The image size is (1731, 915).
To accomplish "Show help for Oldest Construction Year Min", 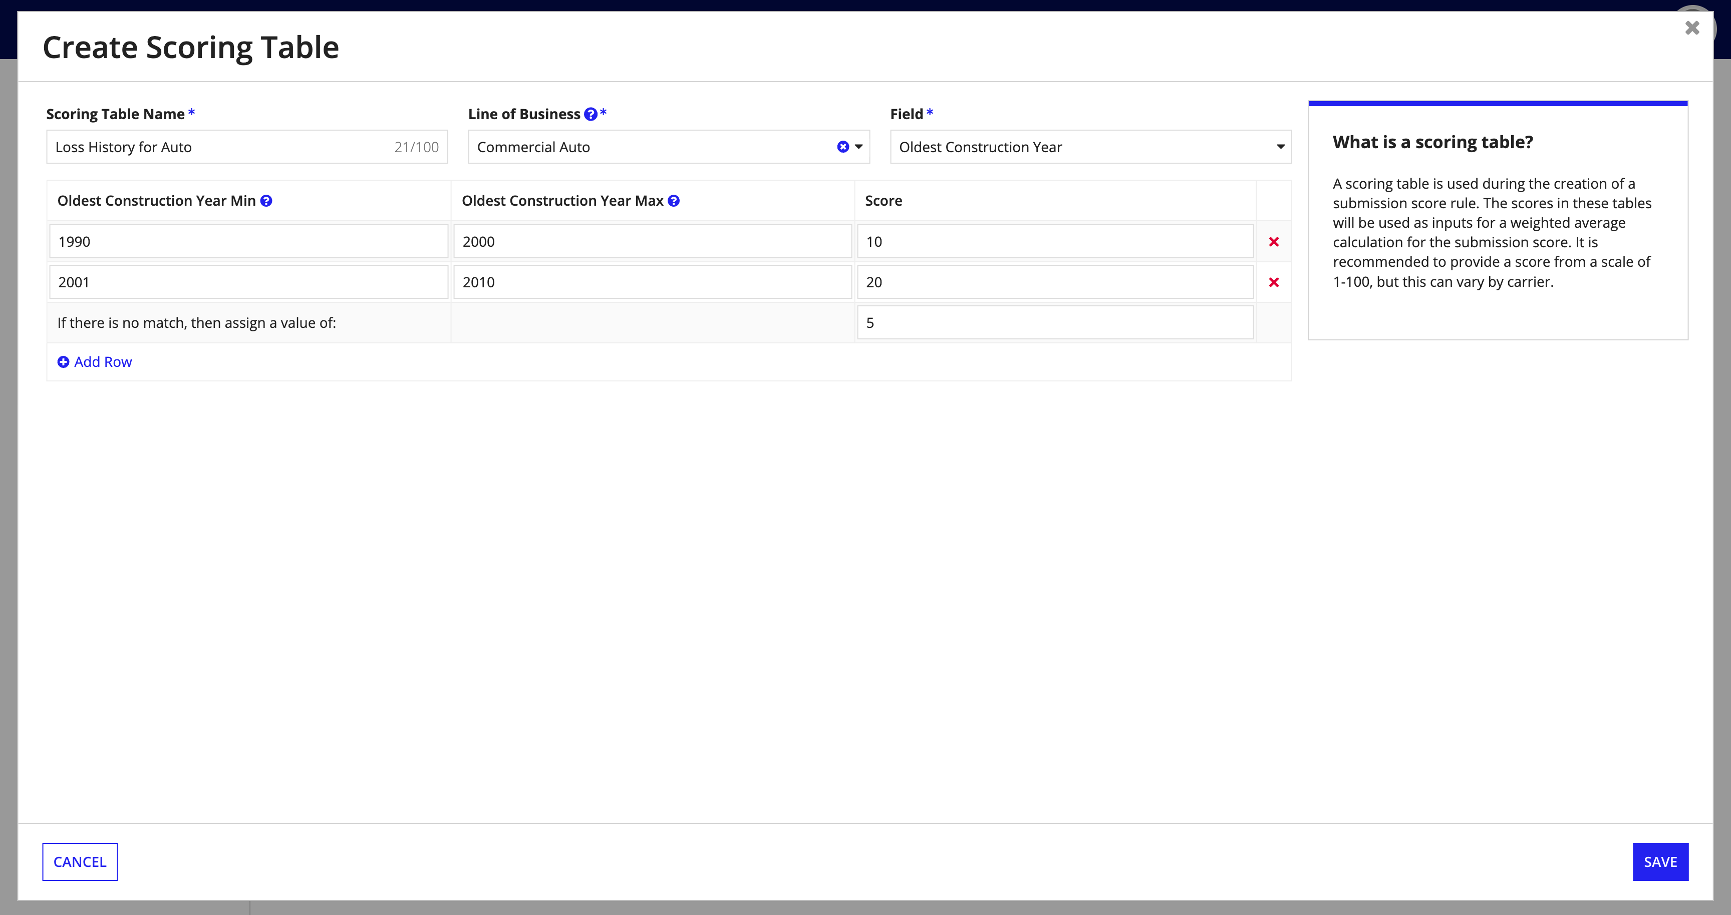I will [x=266, y=201].
